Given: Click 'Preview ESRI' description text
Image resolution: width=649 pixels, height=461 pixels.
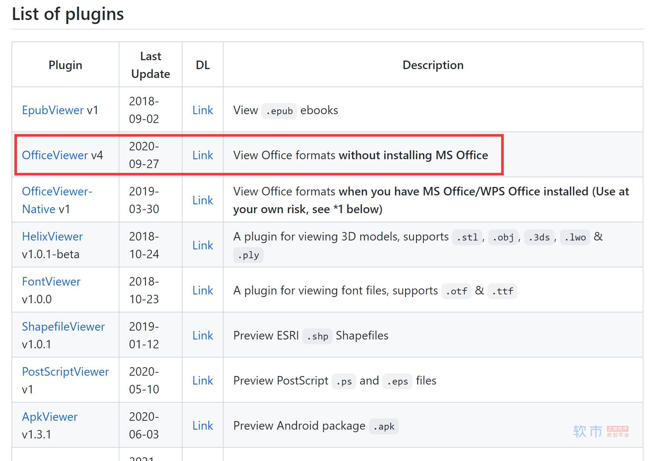Looking at the screenshot, I should point(266,335).
